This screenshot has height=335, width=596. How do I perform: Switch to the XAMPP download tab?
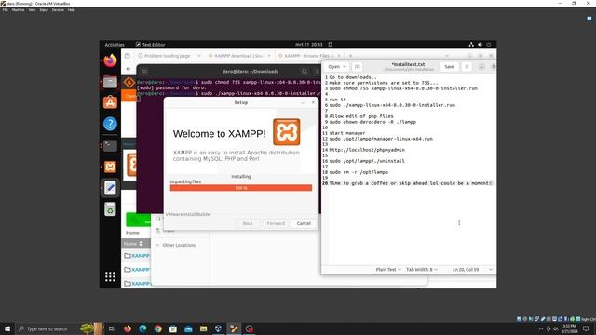238,56
